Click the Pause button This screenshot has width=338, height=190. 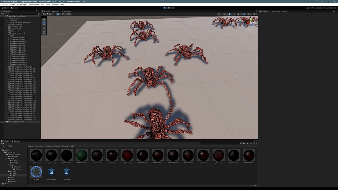click(x=169, y=8)
